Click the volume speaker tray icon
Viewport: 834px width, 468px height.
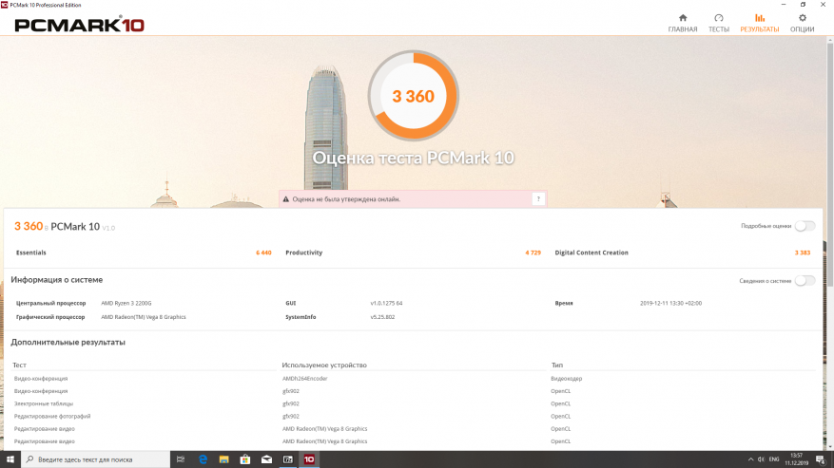[x=761, y=459]
